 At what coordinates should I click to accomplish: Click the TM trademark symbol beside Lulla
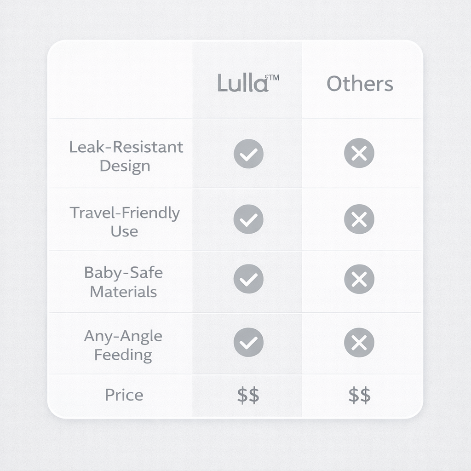click(x=273, y=78)
